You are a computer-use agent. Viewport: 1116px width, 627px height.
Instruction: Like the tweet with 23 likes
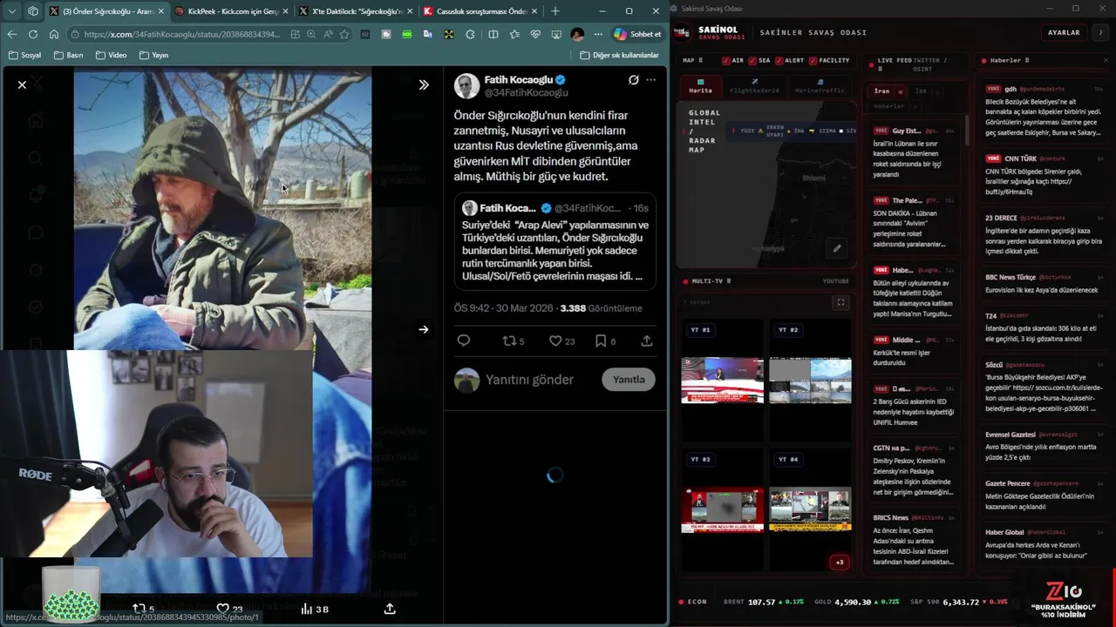561,340
